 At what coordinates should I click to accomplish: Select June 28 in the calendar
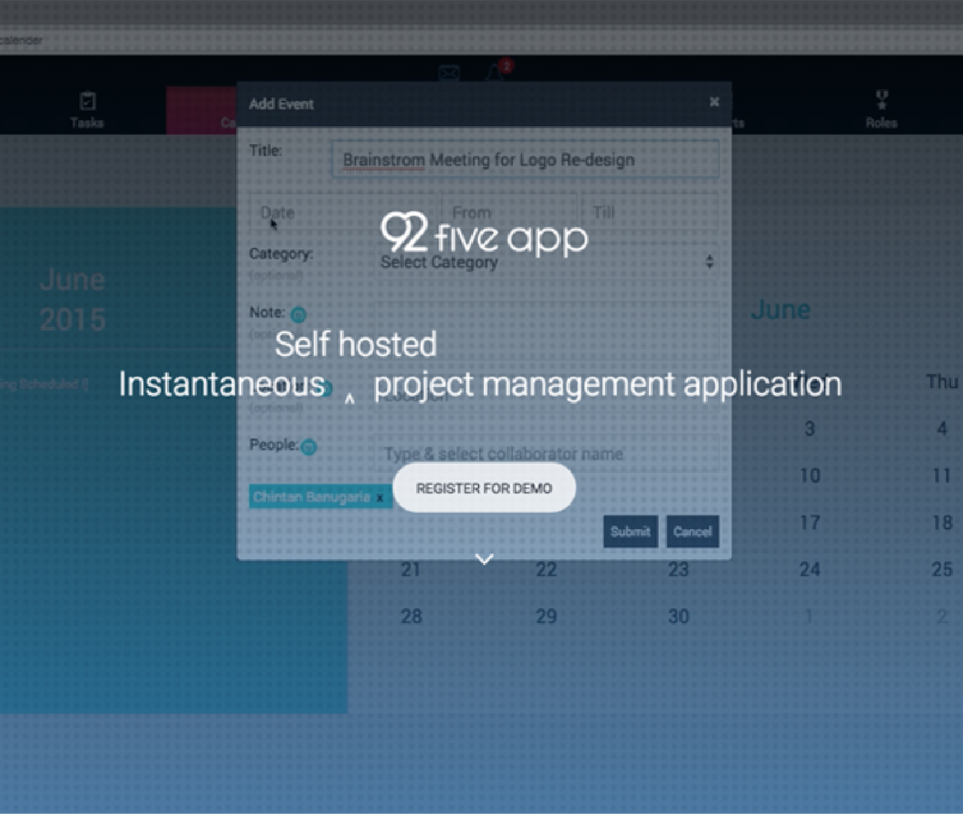click(411, 616)
